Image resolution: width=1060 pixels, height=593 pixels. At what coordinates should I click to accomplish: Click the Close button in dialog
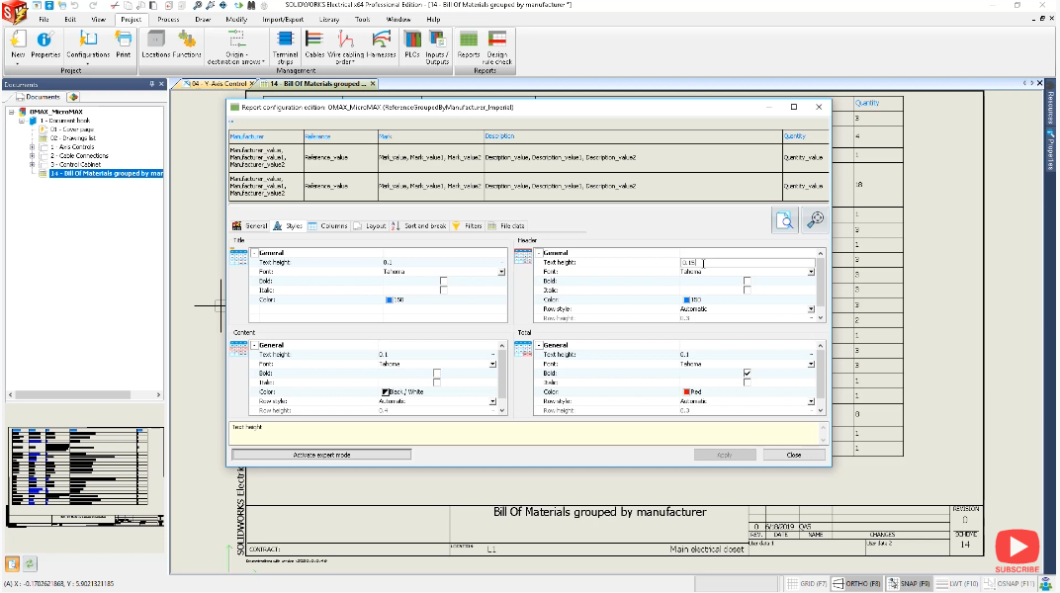pos(794,456)
